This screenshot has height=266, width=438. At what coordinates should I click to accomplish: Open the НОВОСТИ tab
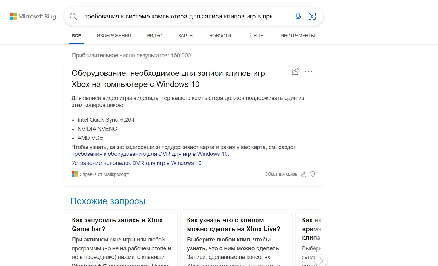(220, 36)
